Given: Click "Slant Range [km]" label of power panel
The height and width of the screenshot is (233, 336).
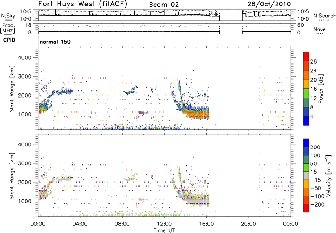Looking at the screenshot, I should point(12,89).
